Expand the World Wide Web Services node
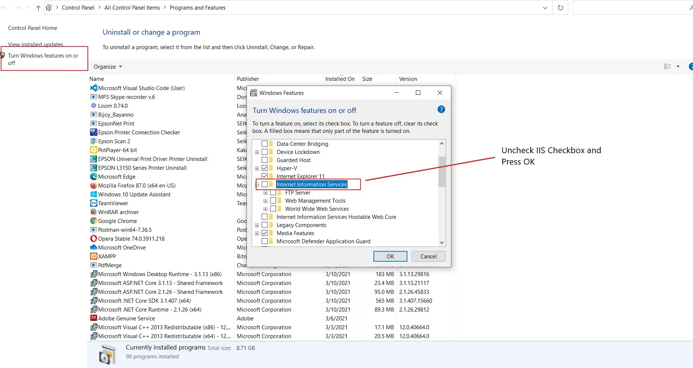The image size is (693, 368). (x=265, y=209)
